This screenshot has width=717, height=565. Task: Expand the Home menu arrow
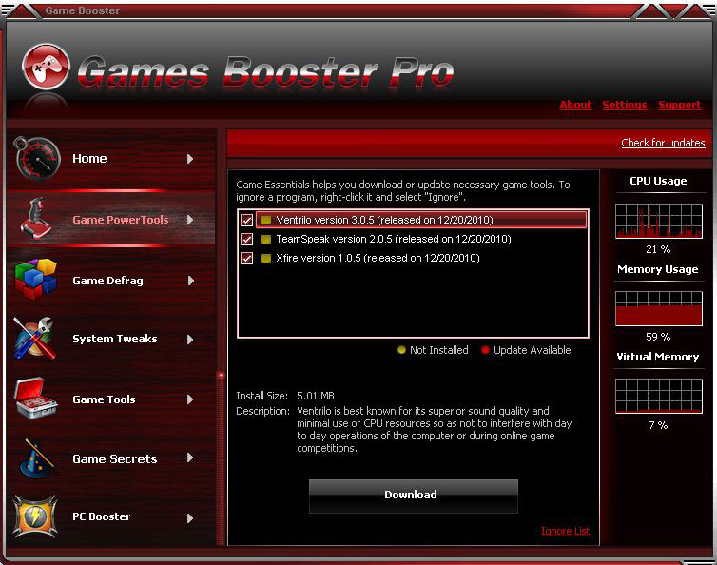(x=190, y=159)
